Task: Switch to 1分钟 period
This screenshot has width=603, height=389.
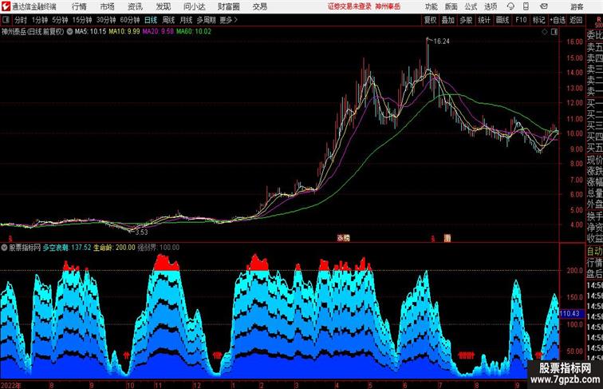Action: pos(39,20)
